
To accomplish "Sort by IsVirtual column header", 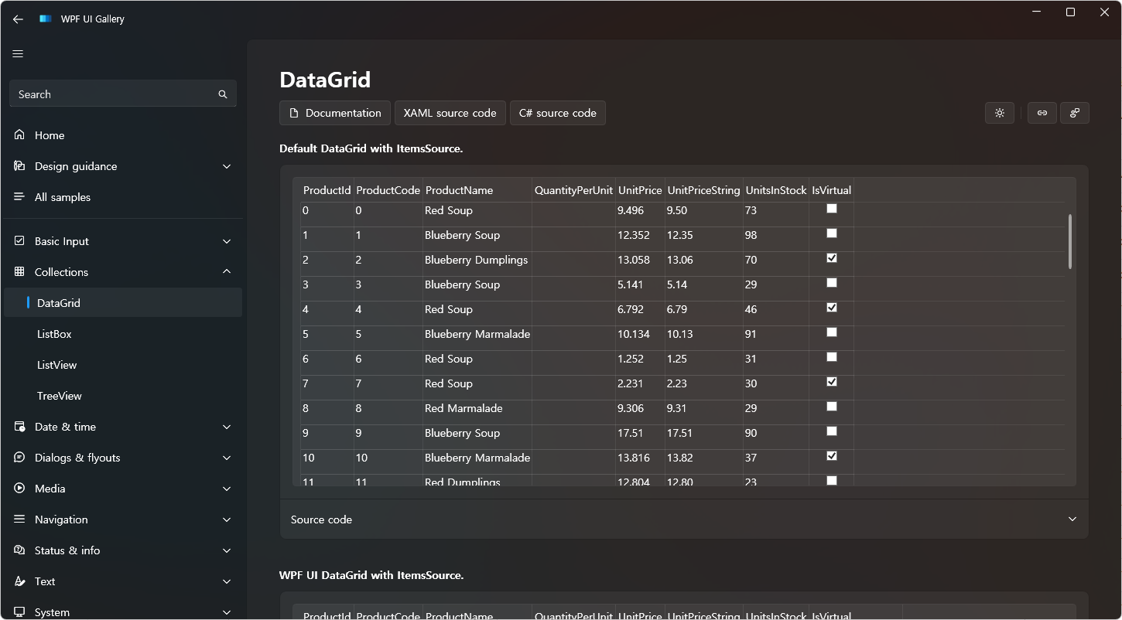I will 831,190.
